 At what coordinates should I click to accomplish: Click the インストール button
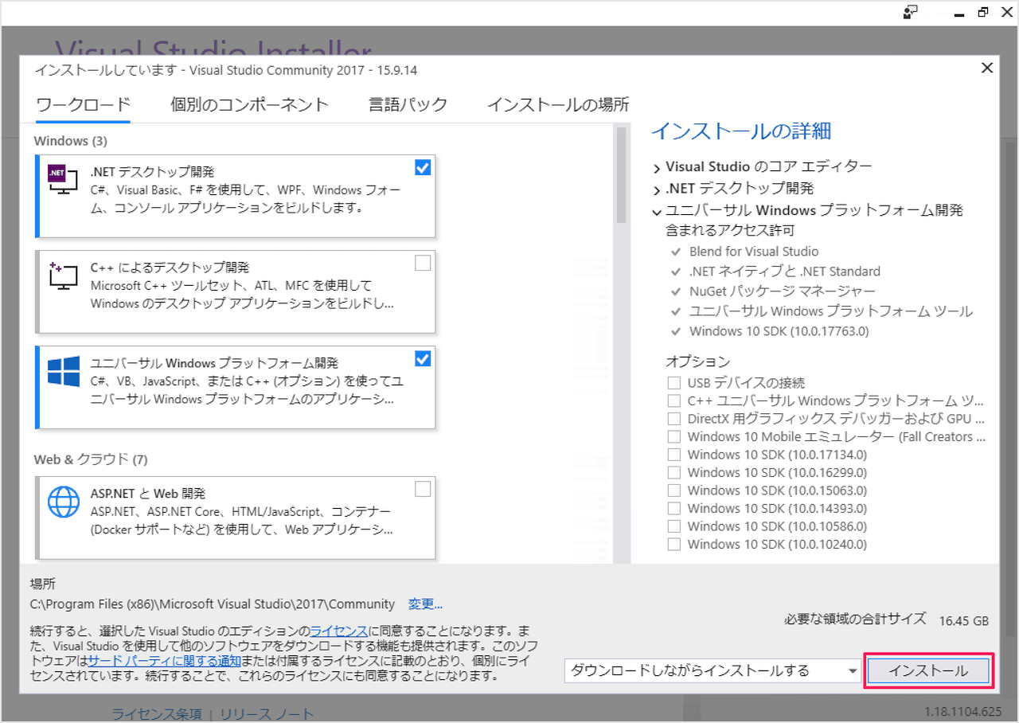928,670
